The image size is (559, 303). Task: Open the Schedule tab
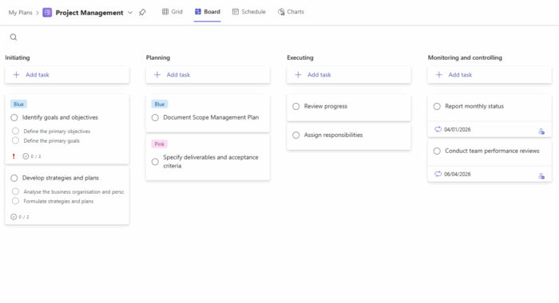(x=249, y=12)
